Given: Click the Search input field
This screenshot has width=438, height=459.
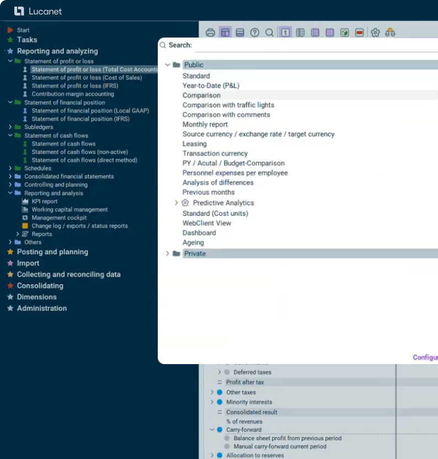Looking at the screenshot, I should click(x=314, y=45).
